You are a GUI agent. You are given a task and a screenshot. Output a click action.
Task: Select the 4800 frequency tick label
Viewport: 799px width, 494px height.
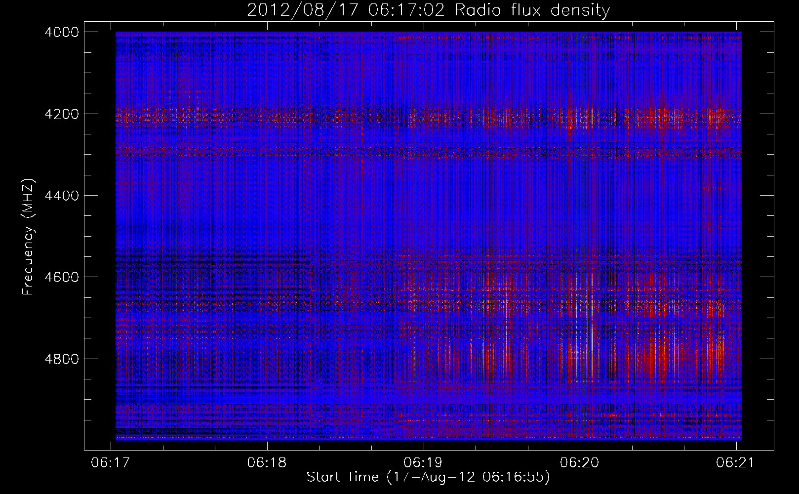[62, 359]
